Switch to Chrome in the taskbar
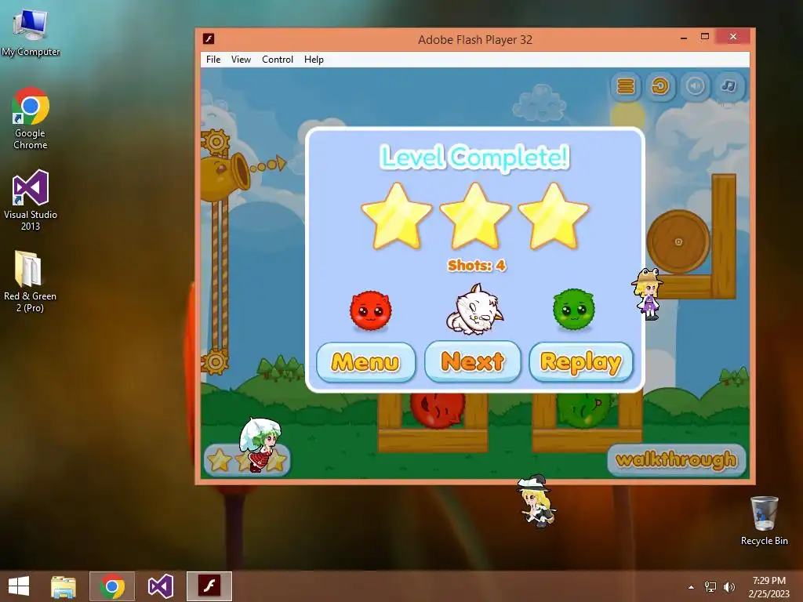 click(x=112, y=586)
